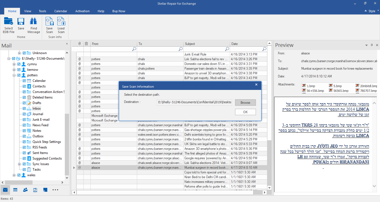Click the Save icon in Home ribbon
This screenshot has height=202, width=380.
pyautogui.click(x=21, y=24)
